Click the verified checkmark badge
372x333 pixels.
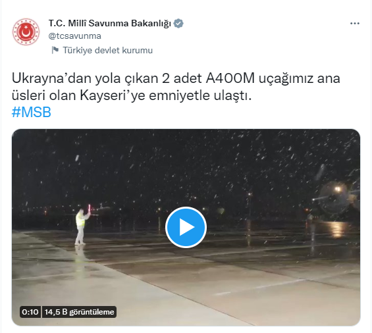(178, 24)
